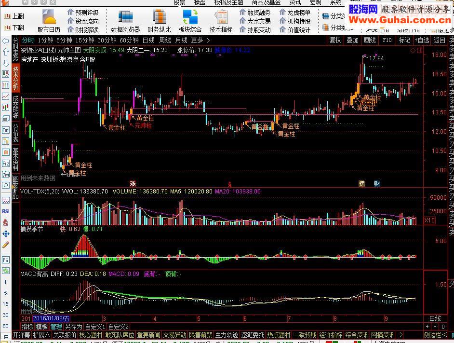Open 财务纵比 financial comparison icon
Image resolution: width=454 pixels, height=343 pixels.
tap(159, 21)
